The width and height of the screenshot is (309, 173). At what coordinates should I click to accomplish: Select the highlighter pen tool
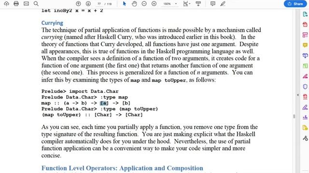click(x=223, y=4)
